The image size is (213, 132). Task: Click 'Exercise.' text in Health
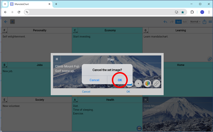click(78, 114)
